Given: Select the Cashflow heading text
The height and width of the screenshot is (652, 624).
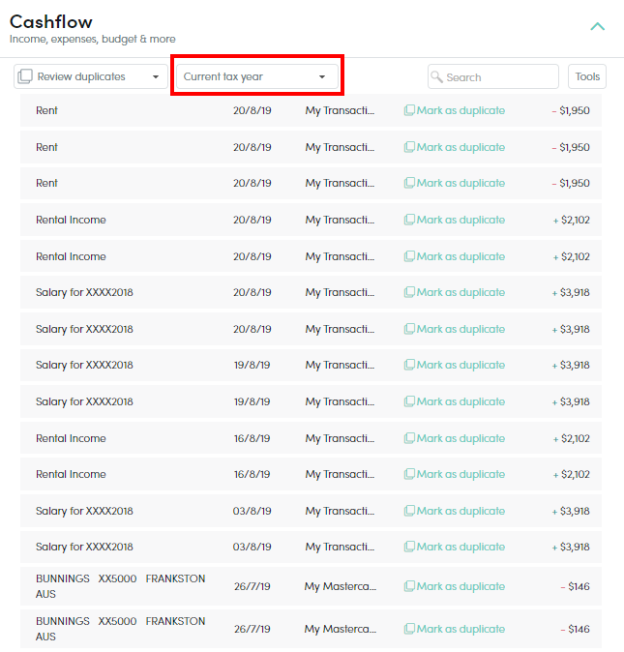Looking at the screenshot, I should click(51, 21).
